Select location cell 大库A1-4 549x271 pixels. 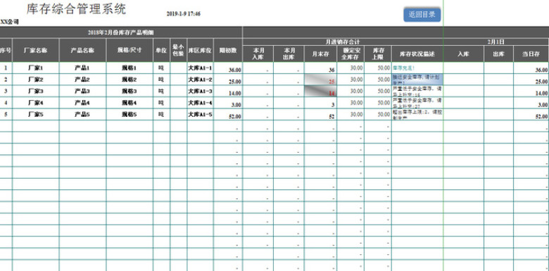tap(200, 103)
